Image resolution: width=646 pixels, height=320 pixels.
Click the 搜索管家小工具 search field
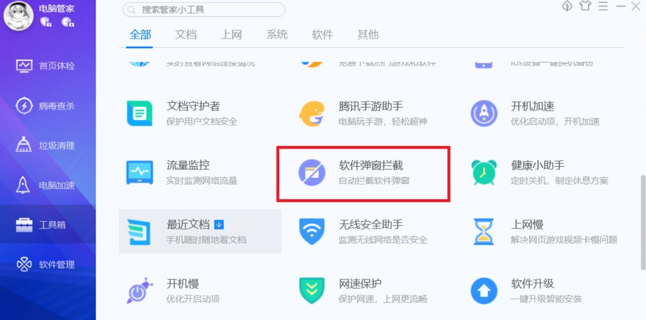tap(204, 9)
